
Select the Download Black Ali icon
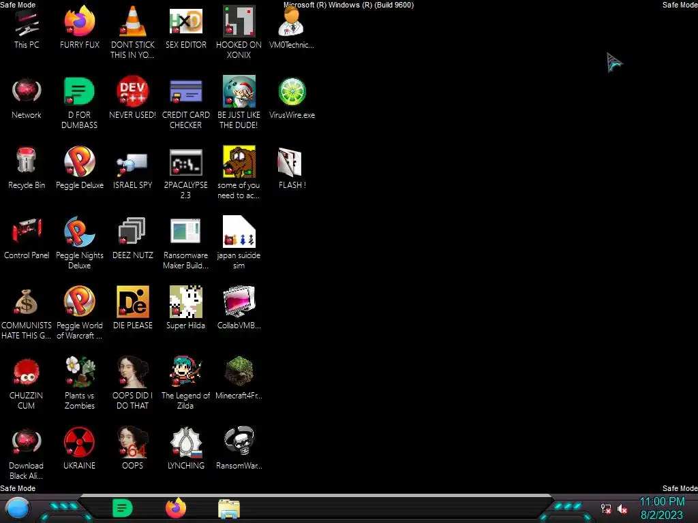[x=27, y=441]
